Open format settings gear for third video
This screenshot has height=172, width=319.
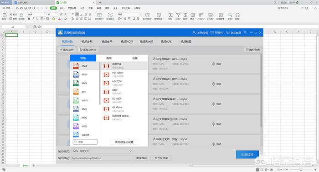tap(213, 104)
